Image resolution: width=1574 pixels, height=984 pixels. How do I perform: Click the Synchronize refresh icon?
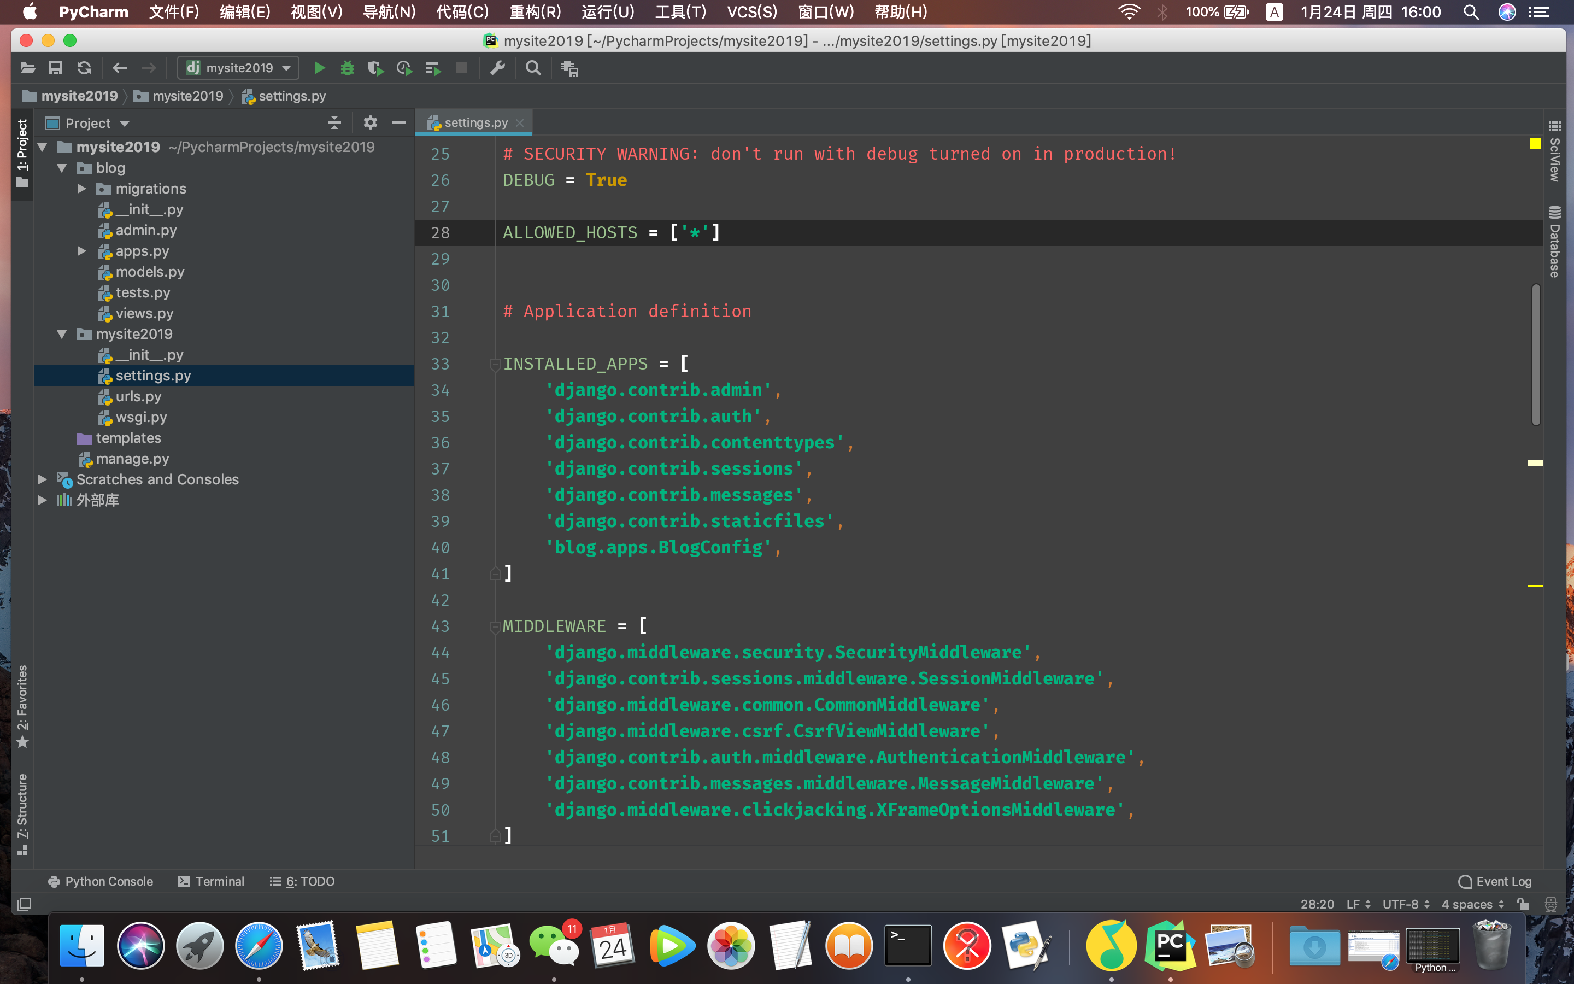[84, 68]
